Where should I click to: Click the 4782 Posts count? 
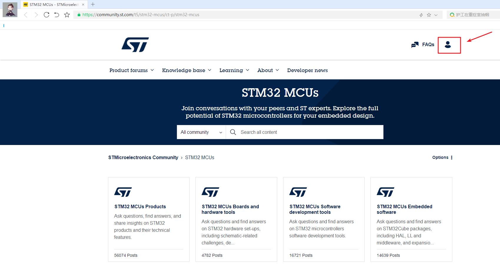click(212, 255)
